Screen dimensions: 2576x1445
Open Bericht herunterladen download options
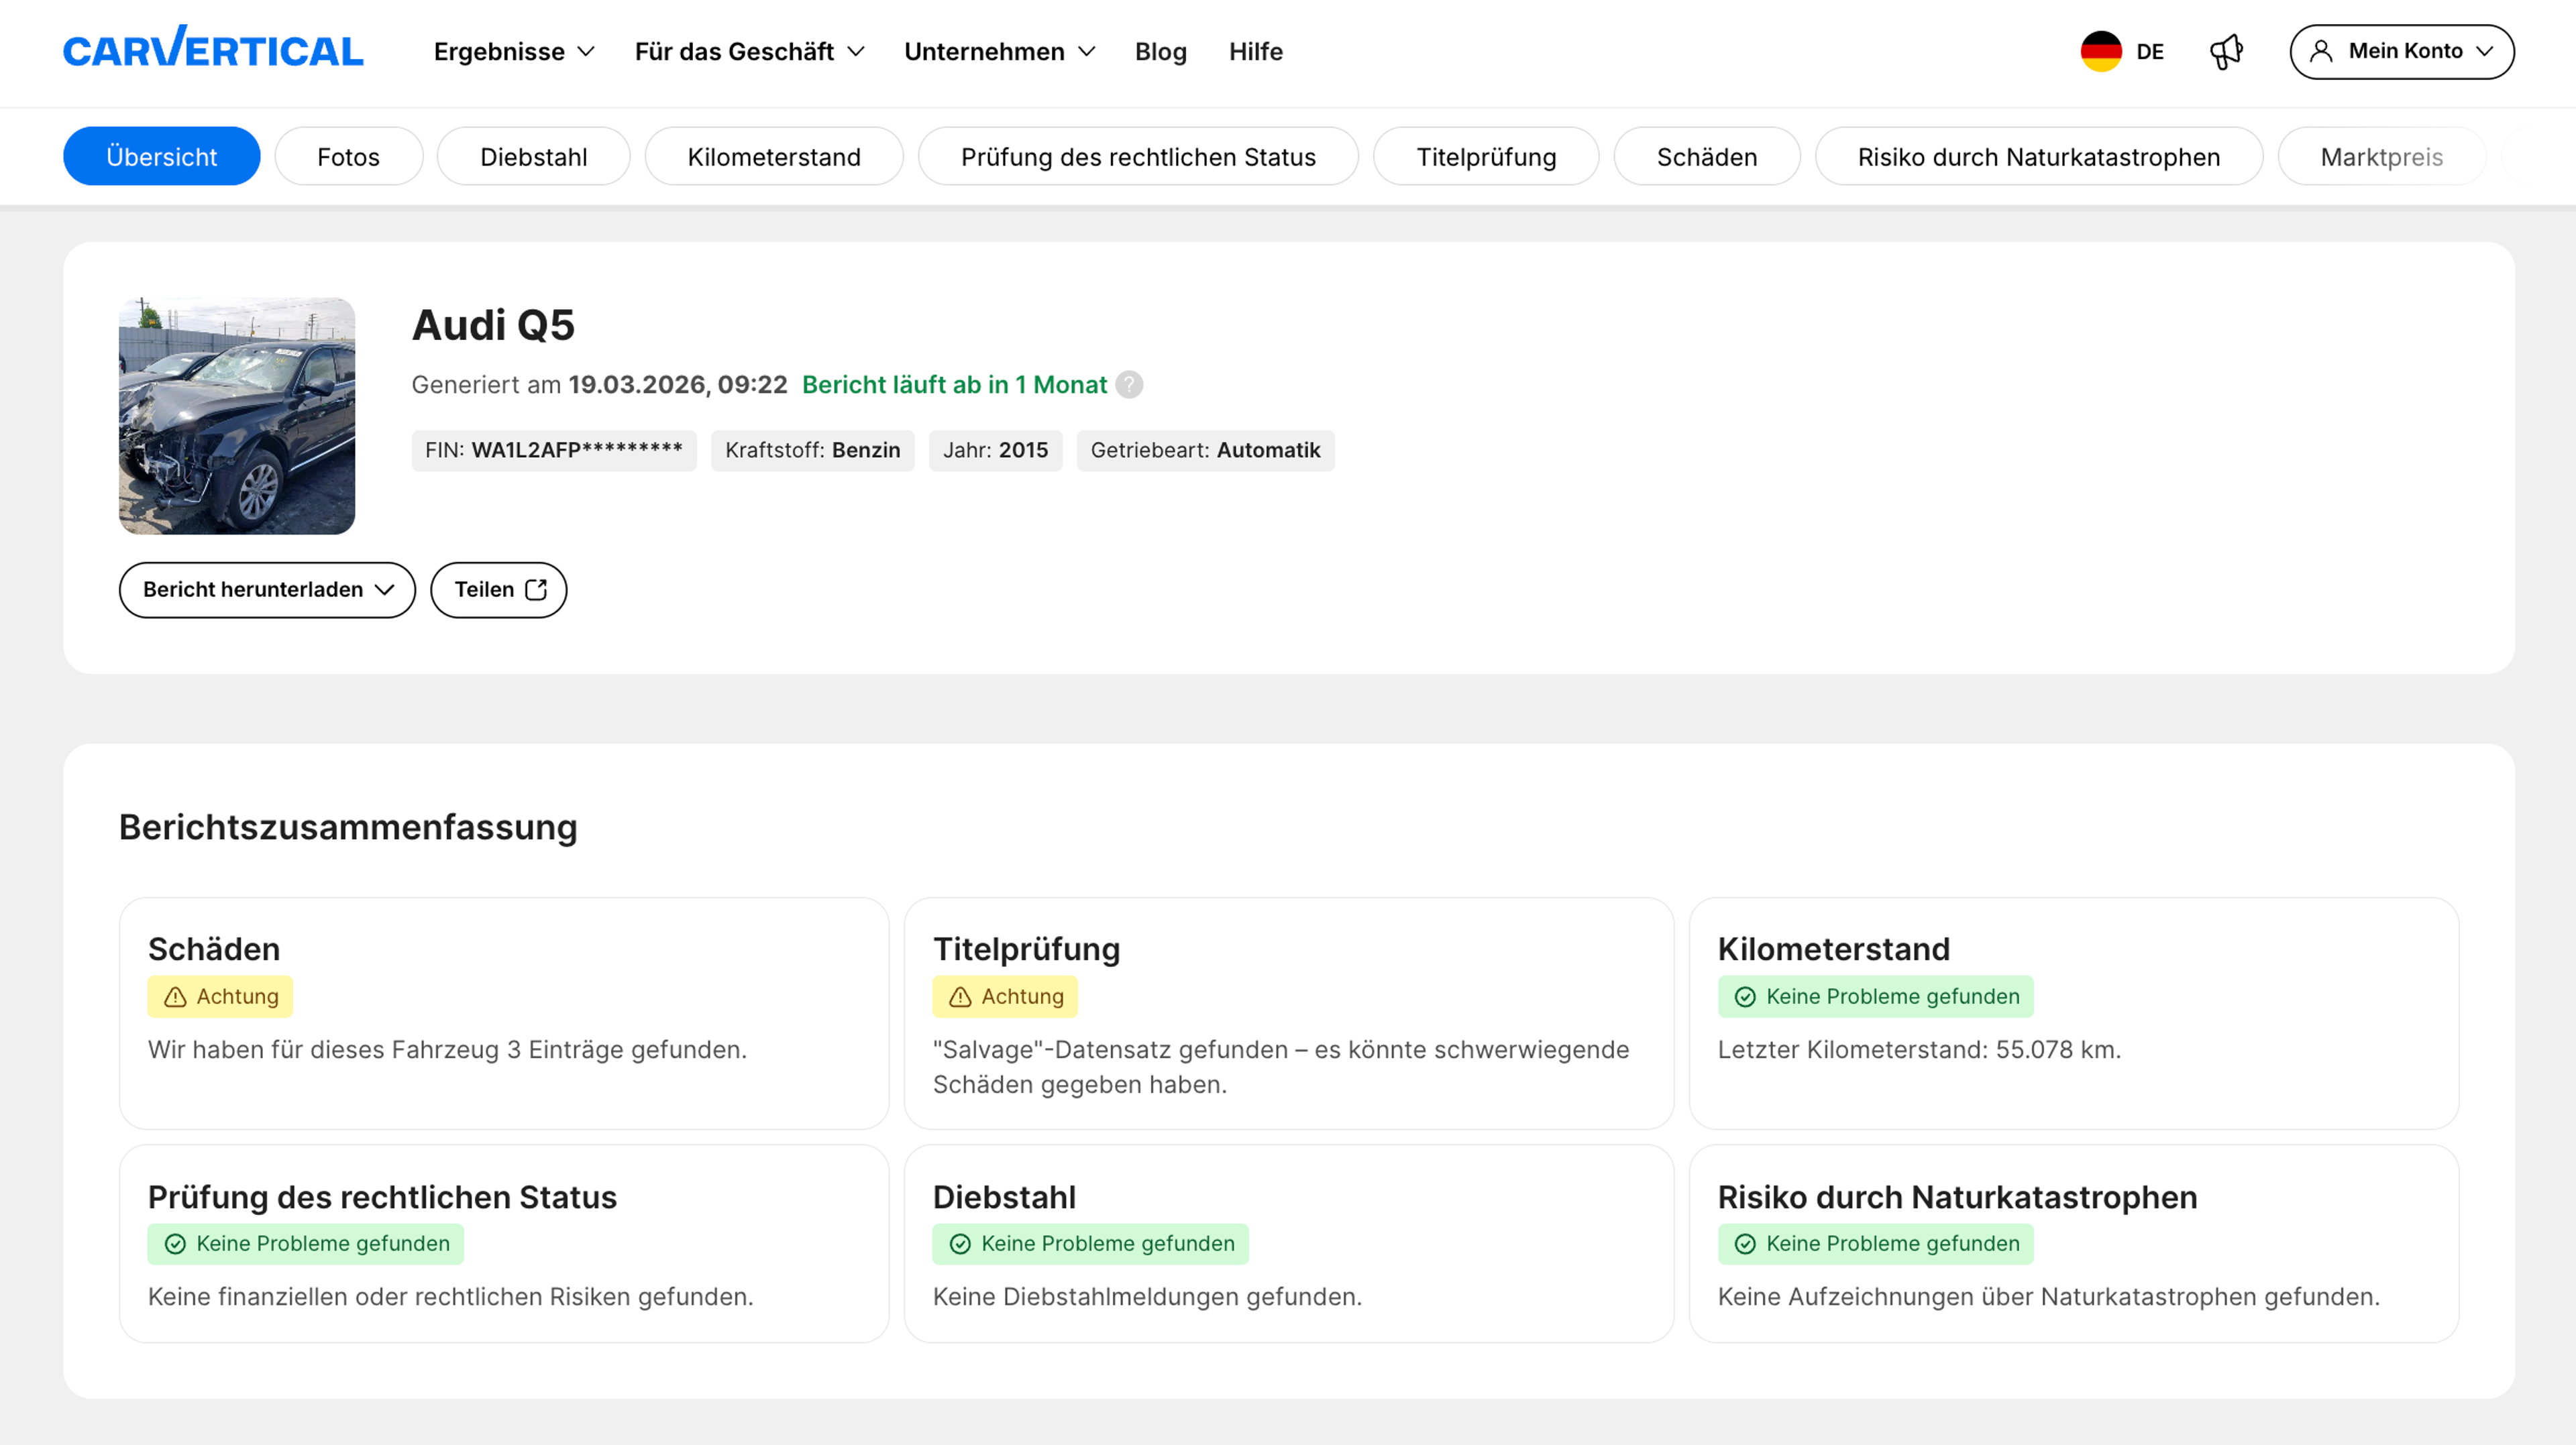tap(267, 589)
